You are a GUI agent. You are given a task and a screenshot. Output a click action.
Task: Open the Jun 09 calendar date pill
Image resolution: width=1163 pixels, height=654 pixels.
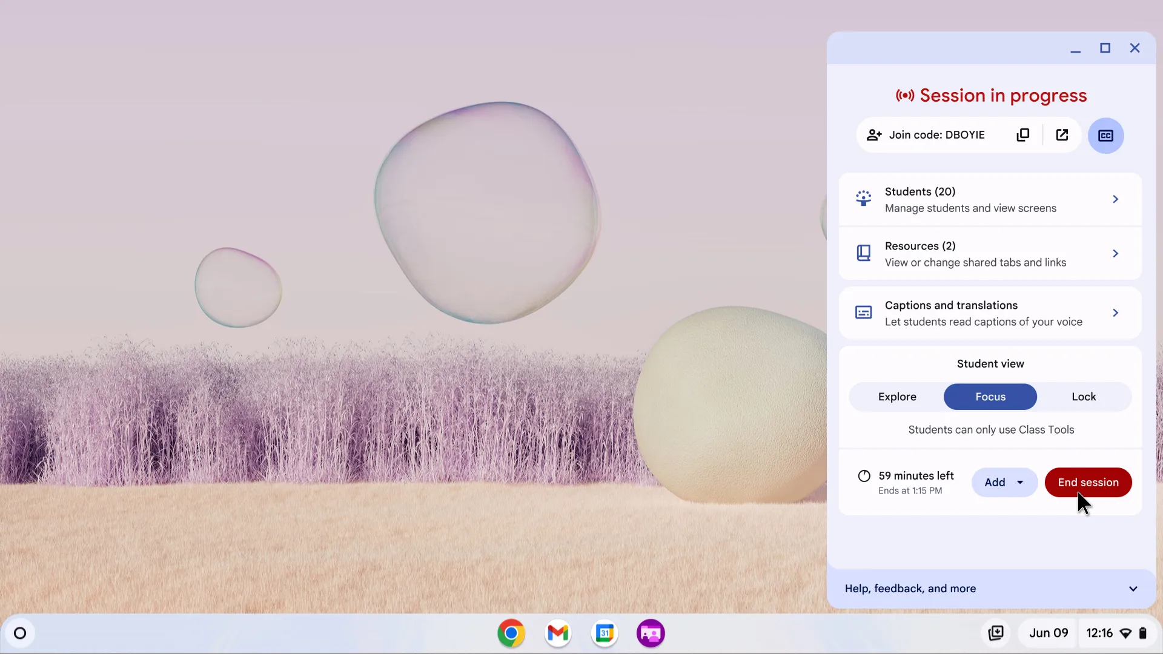click(x=1048, y=633)
